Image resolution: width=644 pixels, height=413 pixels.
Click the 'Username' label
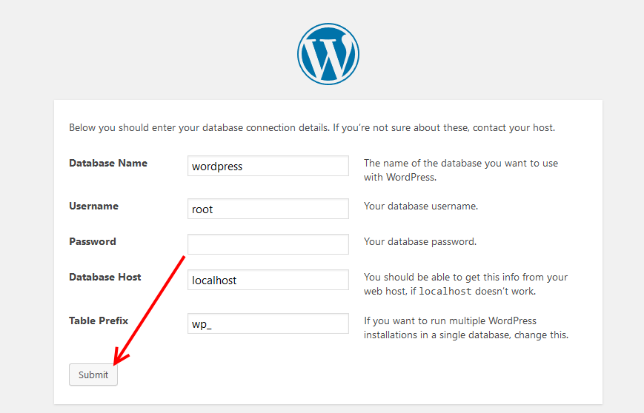click(x=93, y=206)
